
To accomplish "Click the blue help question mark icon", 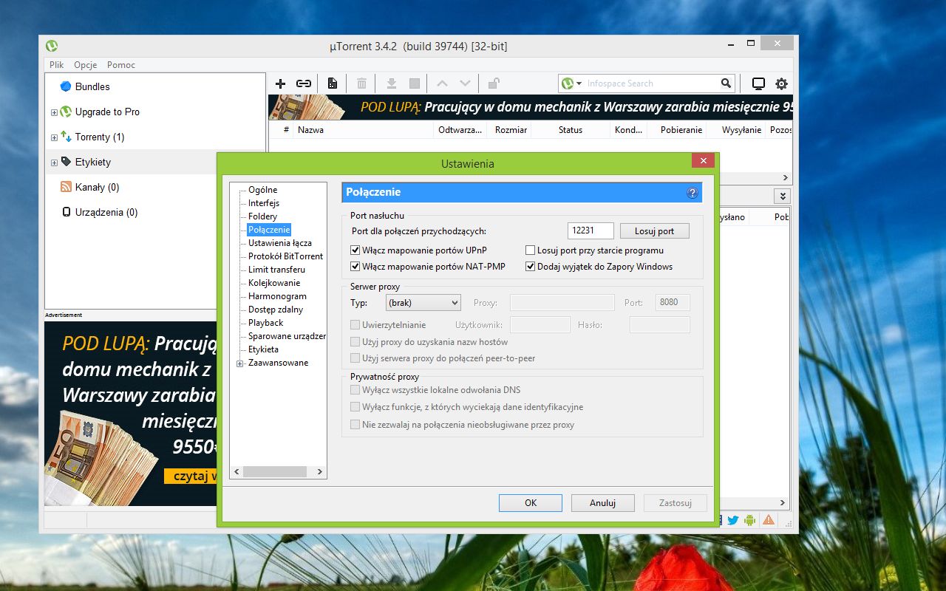I will pos(693,193).
